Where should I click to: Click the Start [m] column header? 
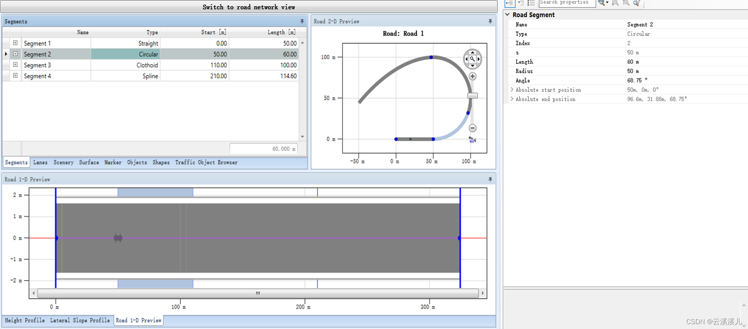(x=194, y=32)
